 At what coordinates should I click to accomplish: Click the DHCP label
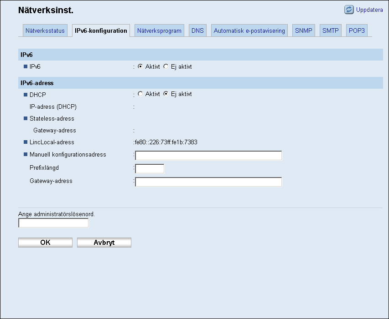(38, 95)
